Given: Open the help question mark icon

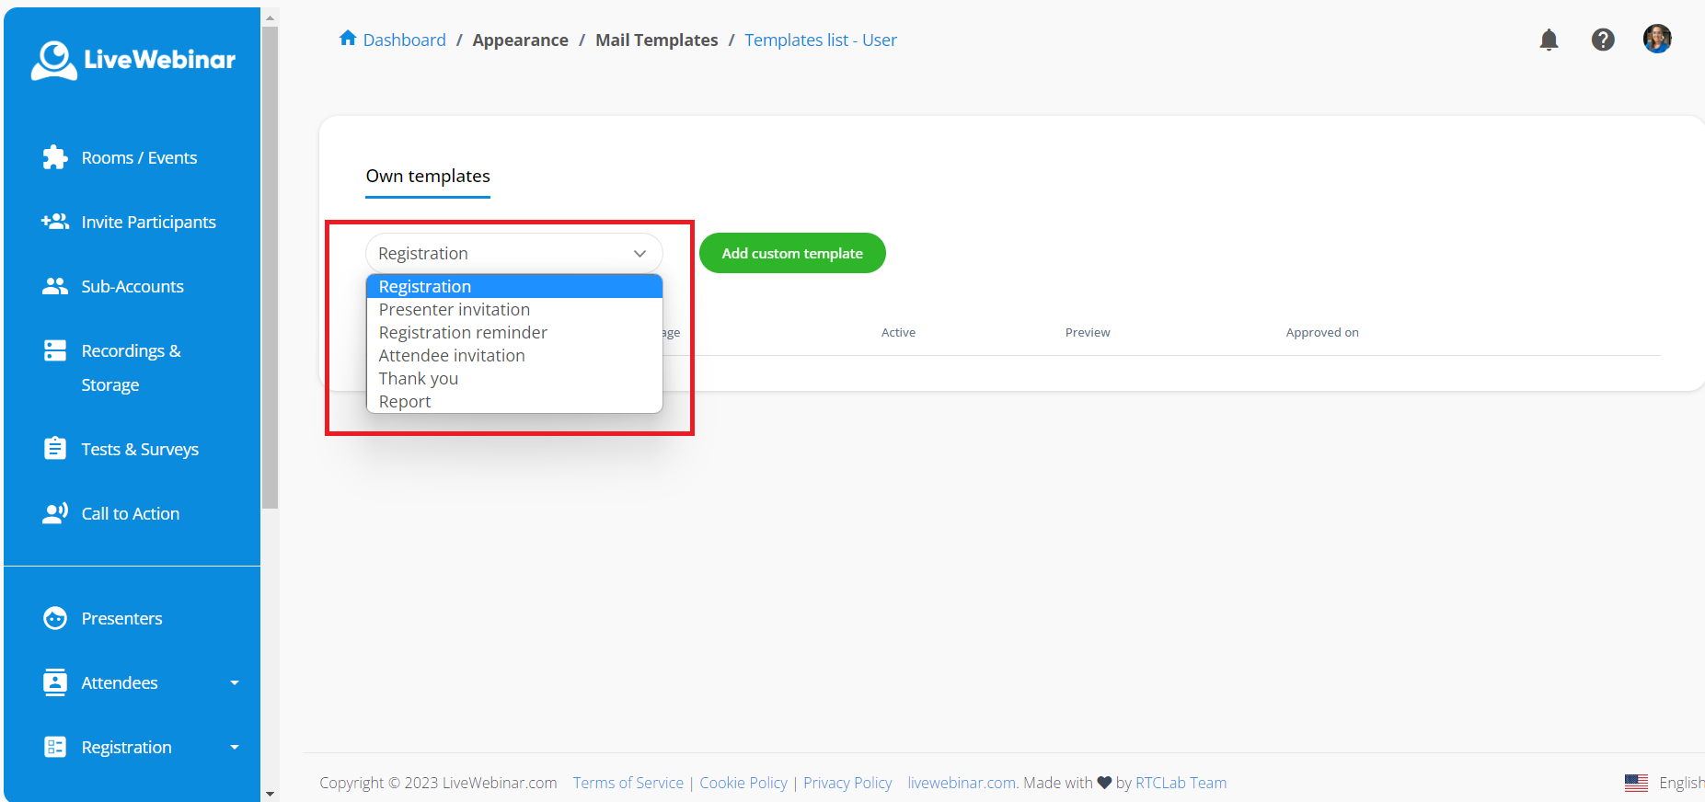Looking at the screenshot, I should 1603,40.
